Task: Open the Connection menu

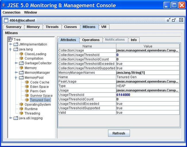Action: click(12, 12)
